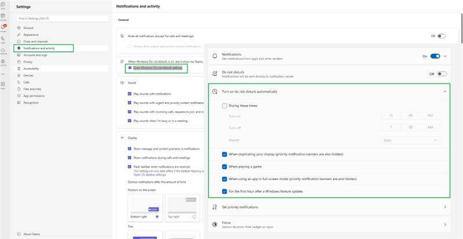Screen dimensions: 463x239
Task: Expand the Notifications row chevron
Action: (x=445, y=57)
